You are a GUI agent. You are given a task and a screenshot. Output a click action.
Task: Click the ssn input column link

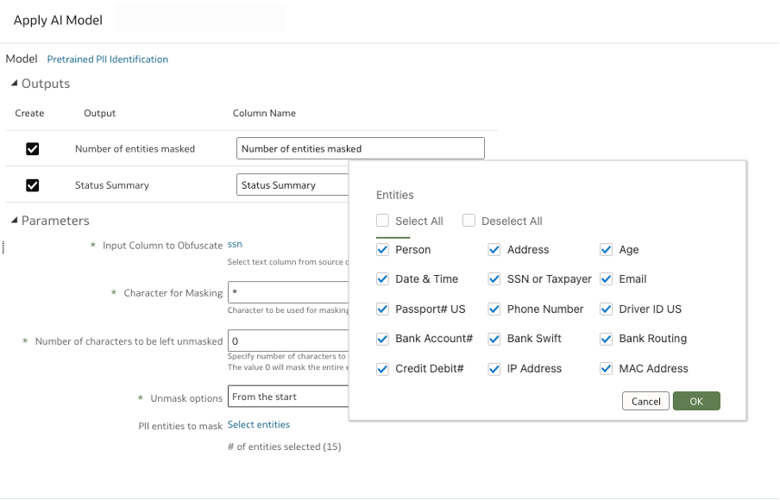(x=235, y=245)
